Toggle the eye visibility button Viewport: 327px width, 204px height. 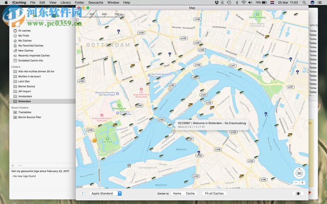point(298,193)
